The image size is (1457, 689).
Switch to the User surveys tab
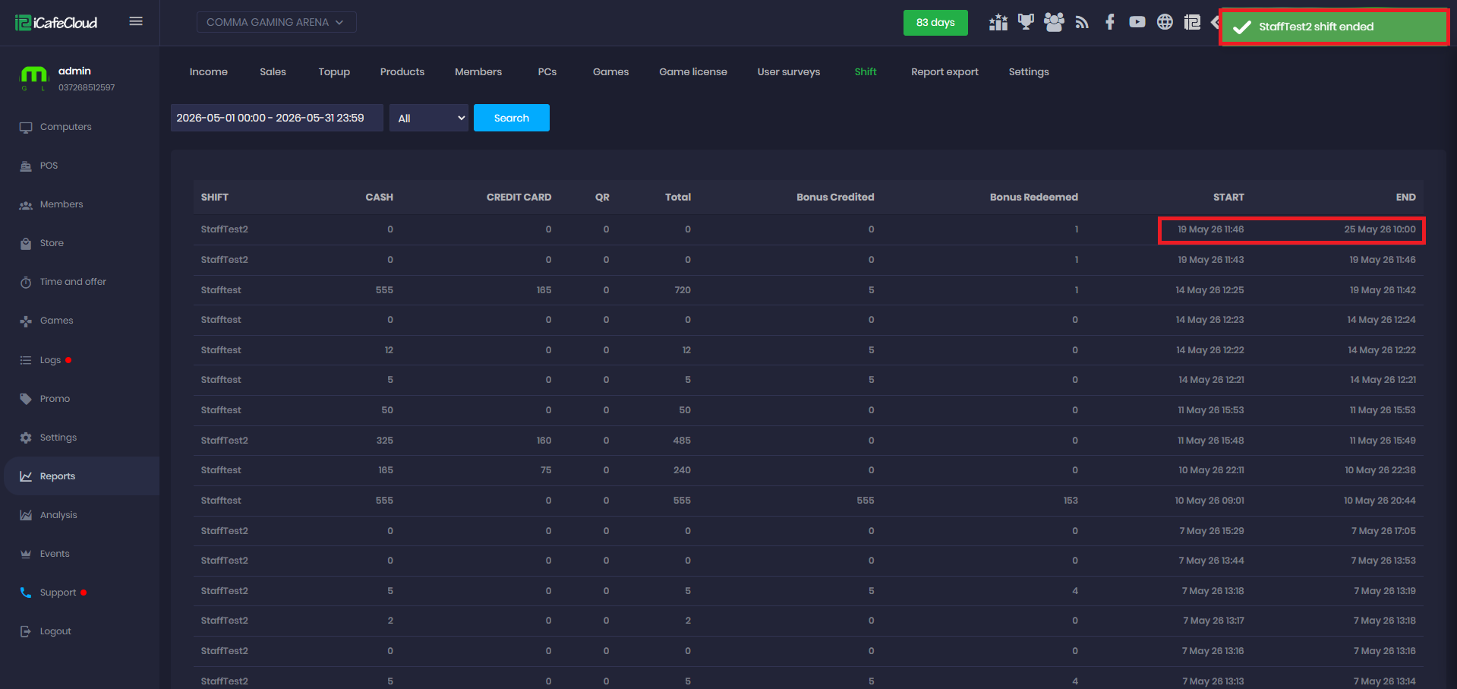coord(789,71)
